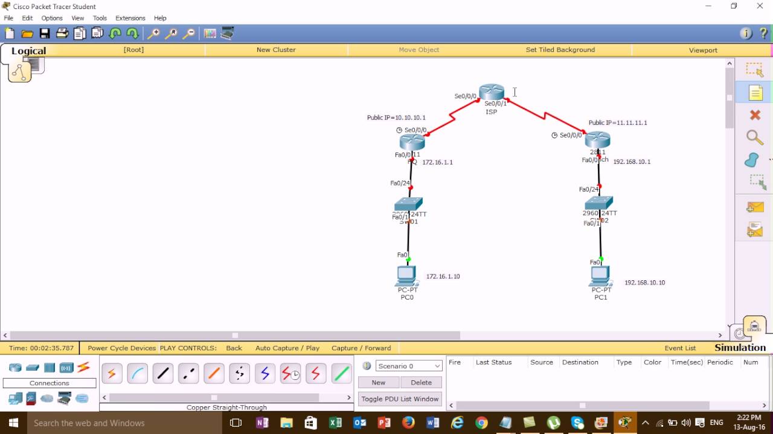Click the Back play control
Image resolution: width=773 pixels, height=434 pixels.
(234, 348)
